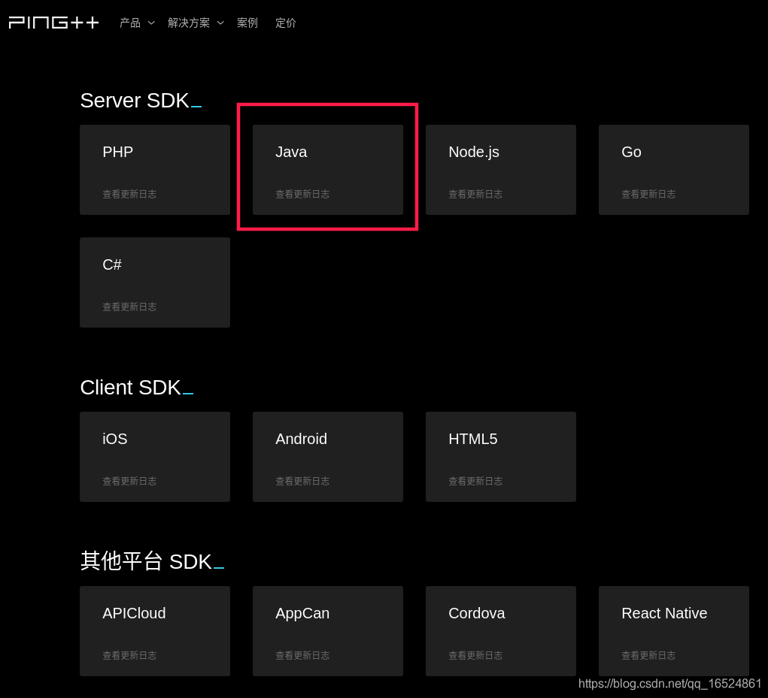Open the APICloud SDK card
Viewport: 768px width, 698px height.
[x=155, y=631]
